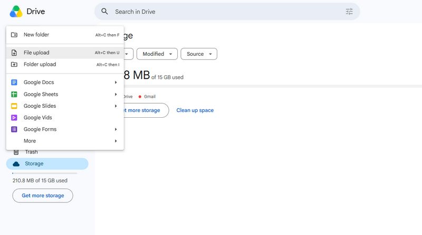Image resolution: width=422 pixels, height=235 pixels.
Task: Expand the Google Docs submenu arrow
Action: pos(116,83)
